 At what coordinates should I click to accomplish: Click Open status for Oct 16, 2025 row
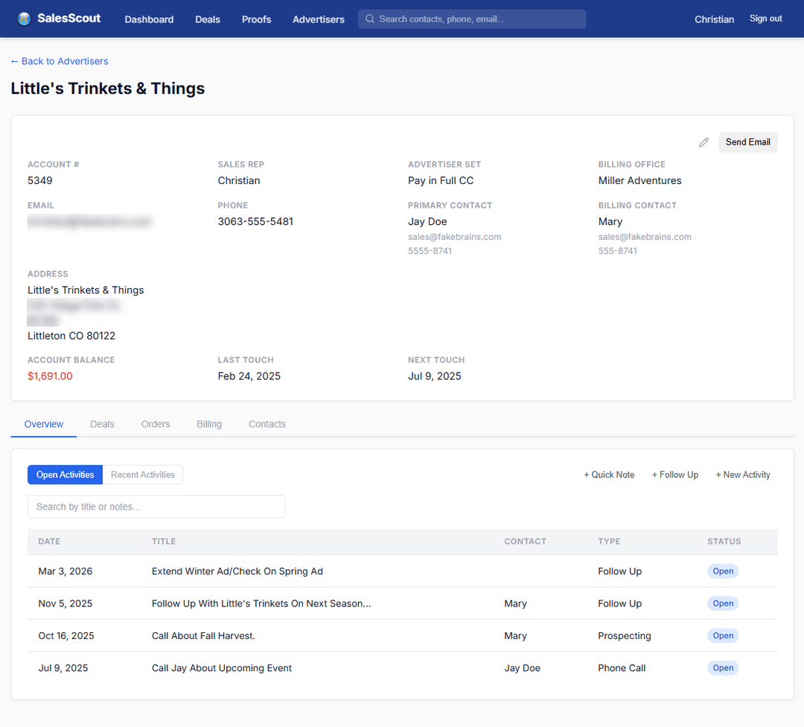click(x=722, y=635)
